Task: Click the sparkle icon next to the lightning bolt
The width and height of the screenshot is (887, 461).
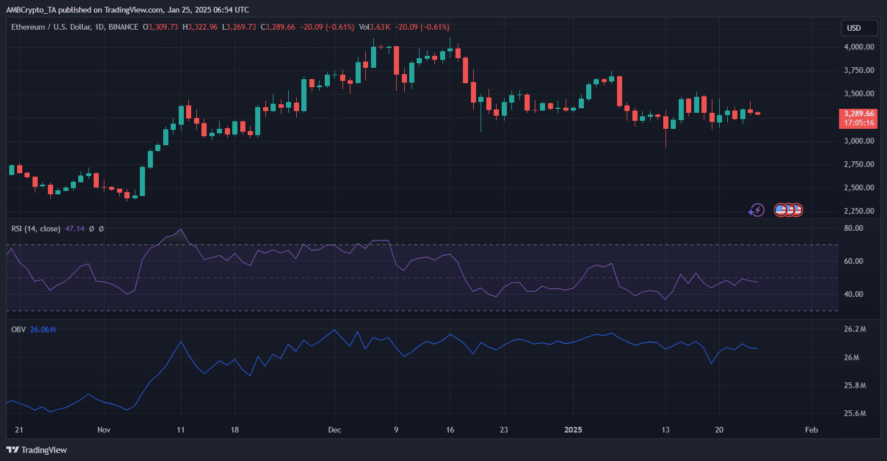Action: tap(751, 212)
